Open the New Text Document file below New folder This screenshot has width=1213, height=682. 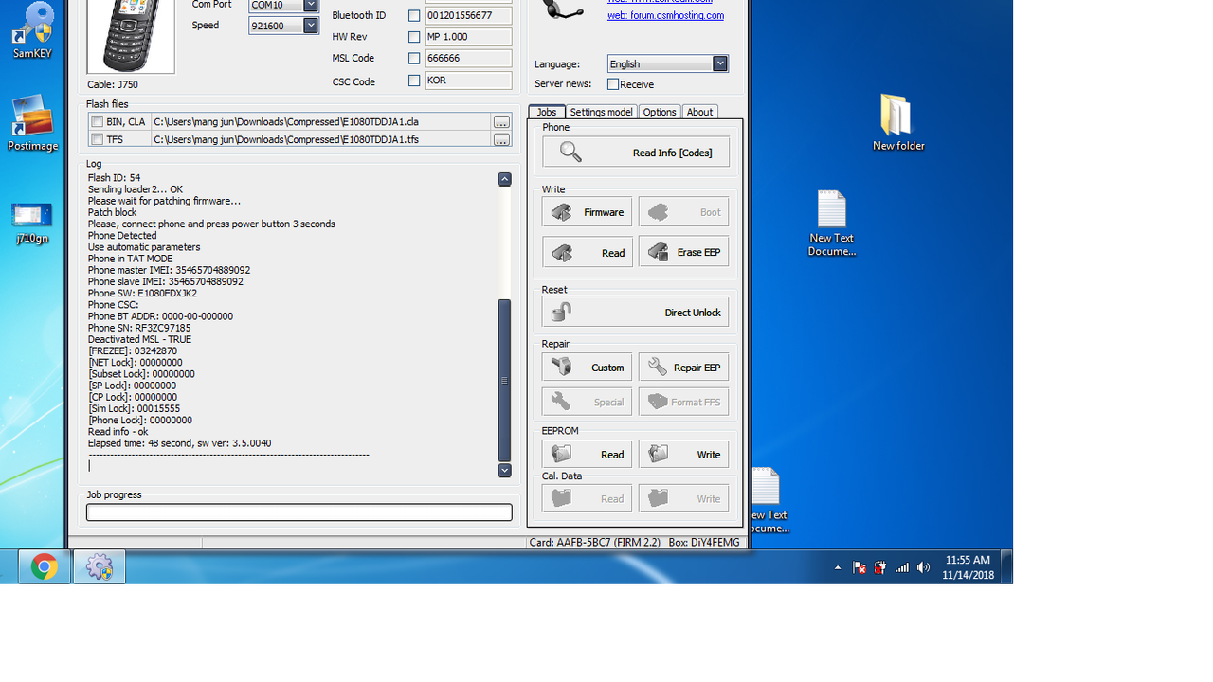click(831, 224)
